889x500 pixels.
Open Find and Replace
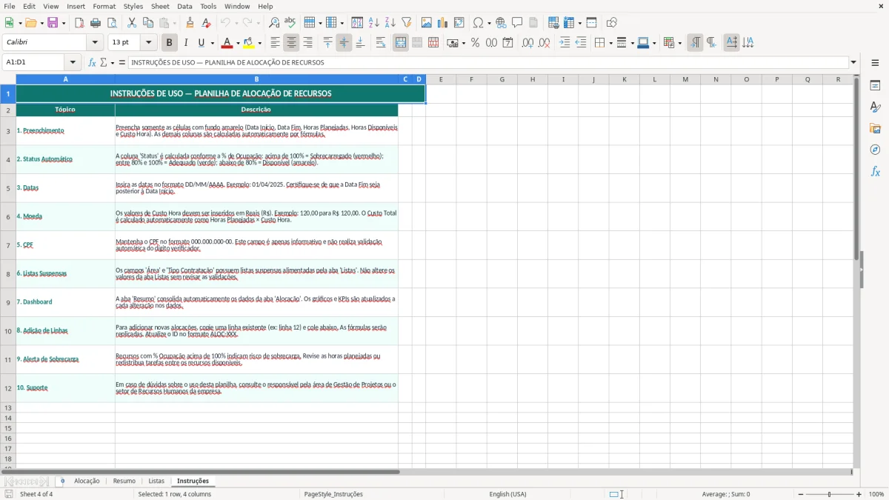(274, 23)
